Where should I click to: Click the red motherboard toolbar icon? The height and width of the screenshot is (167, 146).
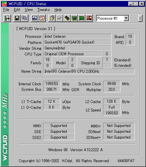pos(89,18)
